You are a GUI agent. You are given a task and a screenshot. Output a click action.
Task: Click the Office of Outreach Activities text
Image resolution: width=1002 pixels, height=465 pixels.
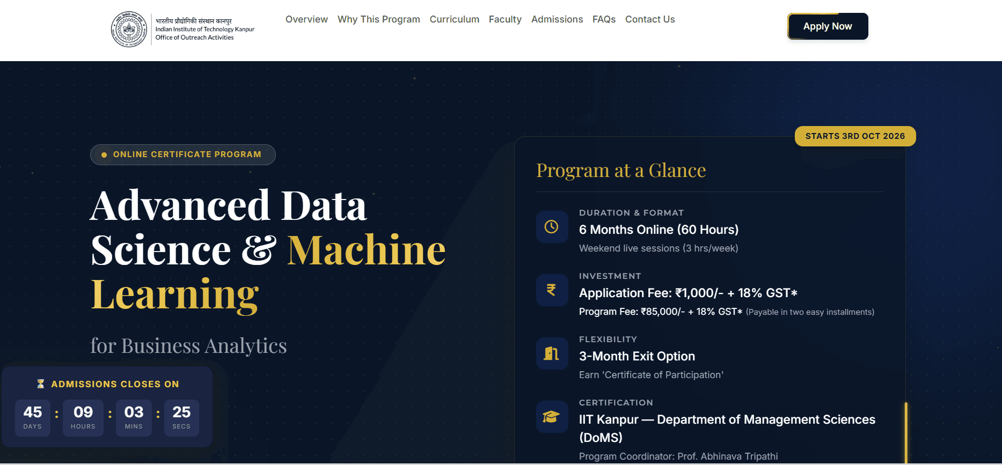click(x=195, y=38)
